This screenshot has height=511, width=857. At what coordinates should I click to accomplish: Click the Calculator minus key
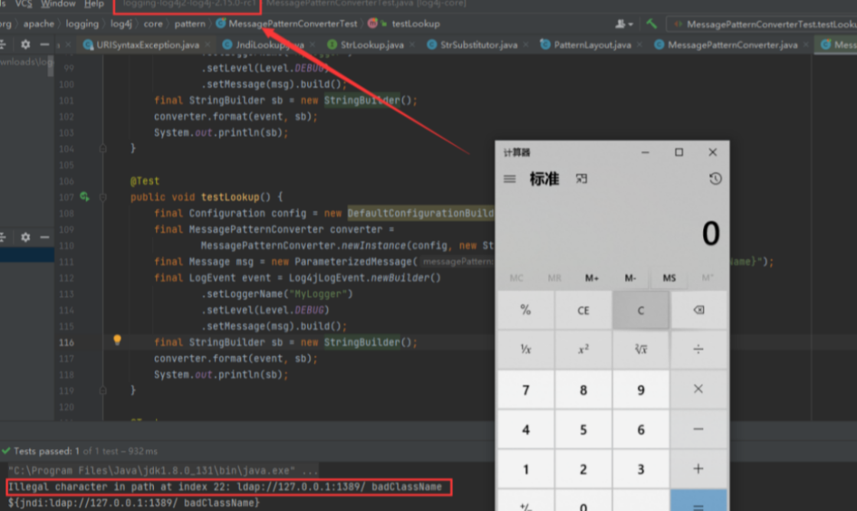coord(698,429)
